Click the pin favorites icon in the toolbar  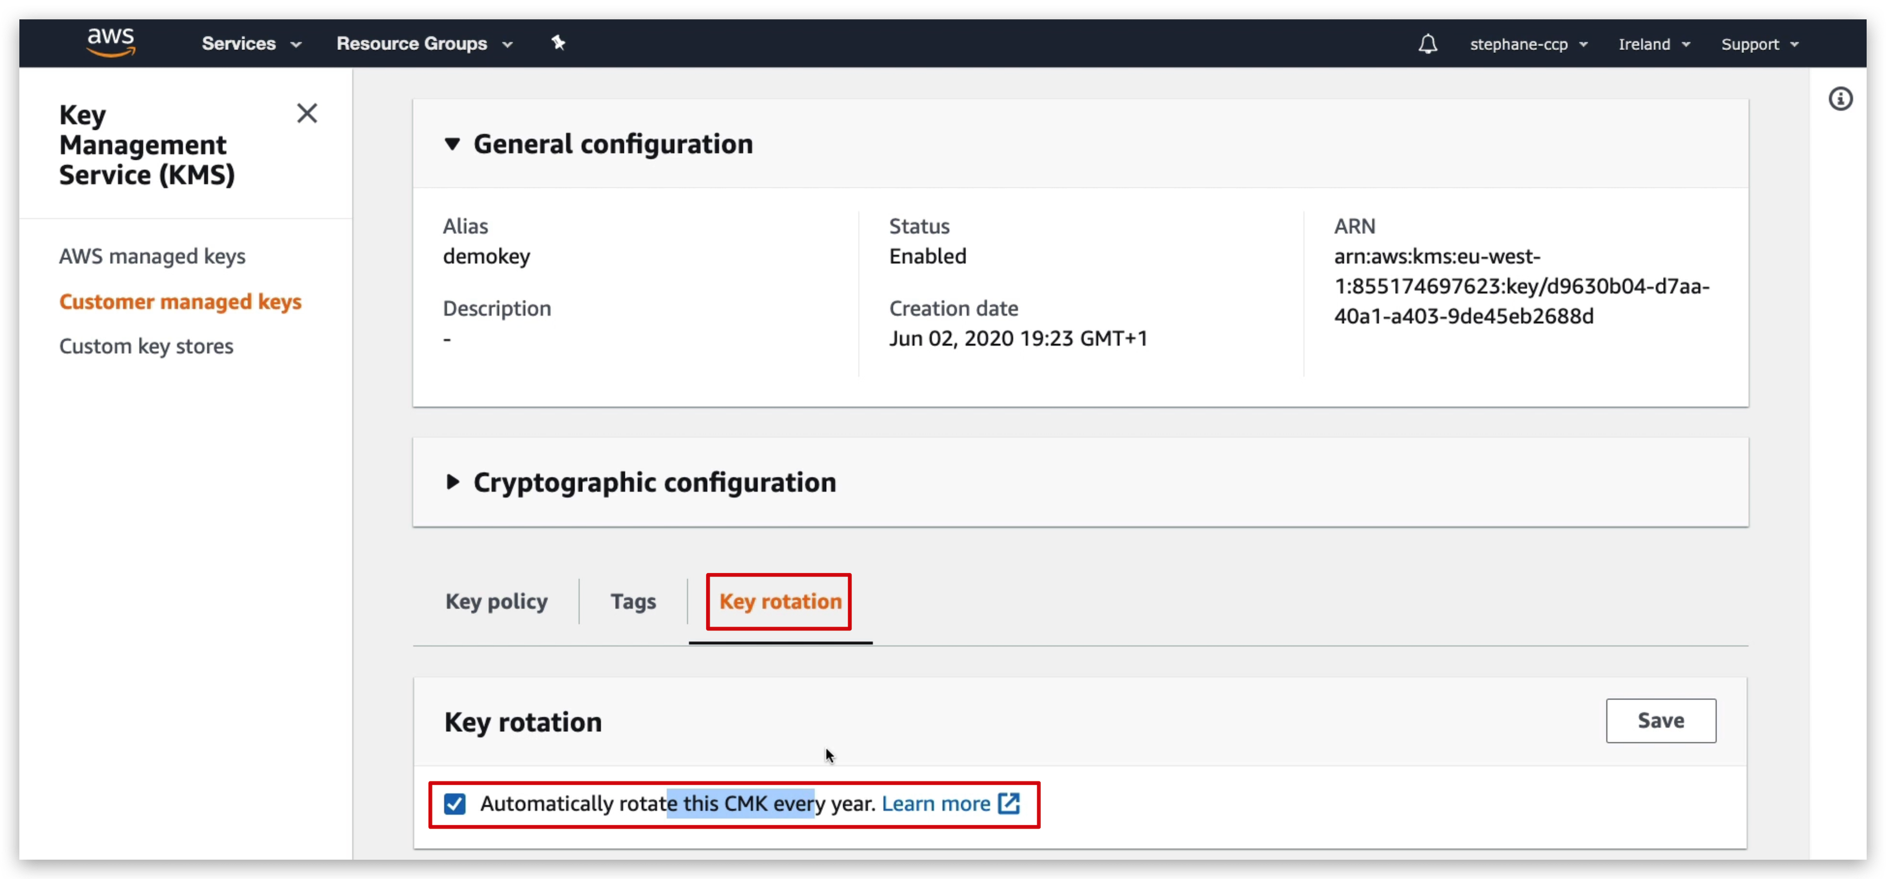click(559, 43)
